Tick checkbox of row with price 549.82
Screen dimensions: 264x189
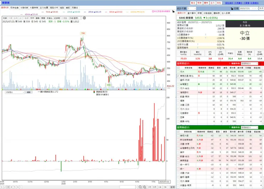tap(178, 80)
